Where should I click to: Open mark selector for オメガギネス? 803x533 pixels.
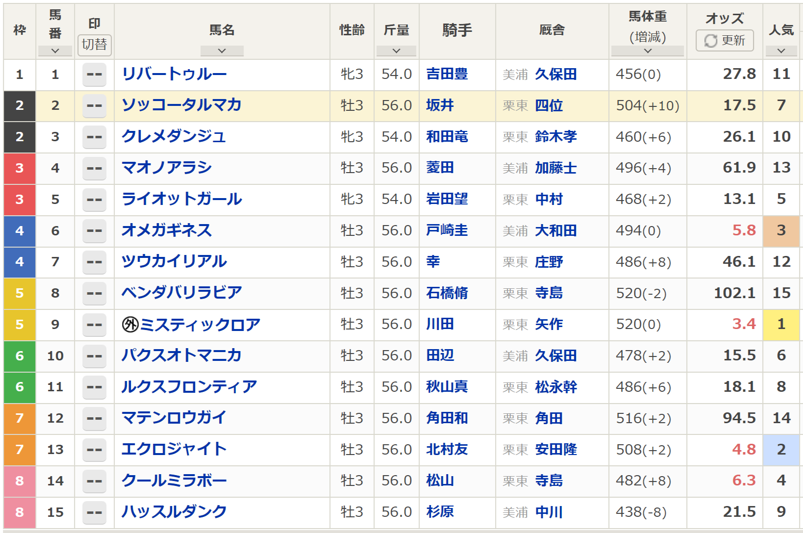coord(94,231)
